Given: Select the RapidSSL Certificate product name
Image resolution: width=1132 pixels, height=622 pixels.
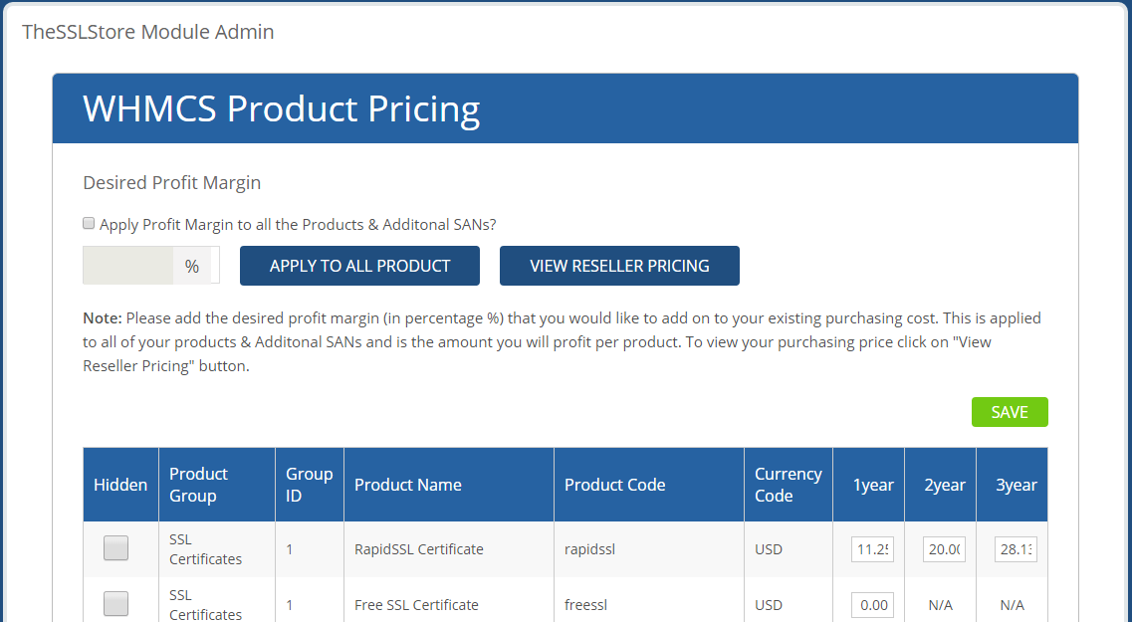Looking at the screenshot, I should pyautogui.click(x=419, y=549).
